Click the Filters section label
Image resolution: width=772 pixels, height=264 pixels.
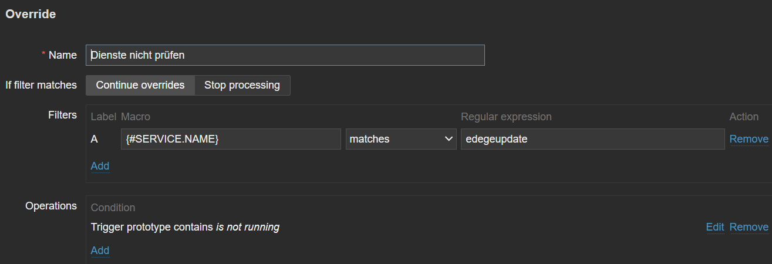pyautogui.click(x=62, y=115)
